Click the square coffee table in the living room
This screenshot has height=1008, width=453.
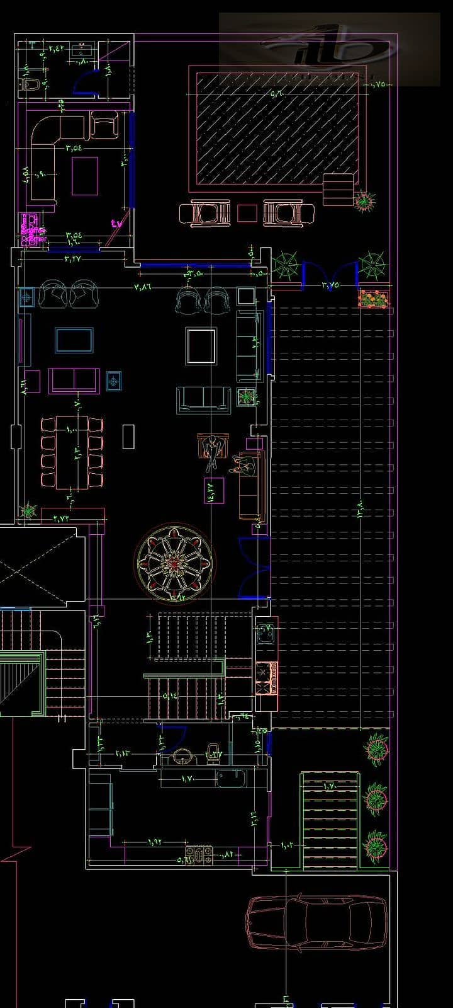[x=201, y=345]
